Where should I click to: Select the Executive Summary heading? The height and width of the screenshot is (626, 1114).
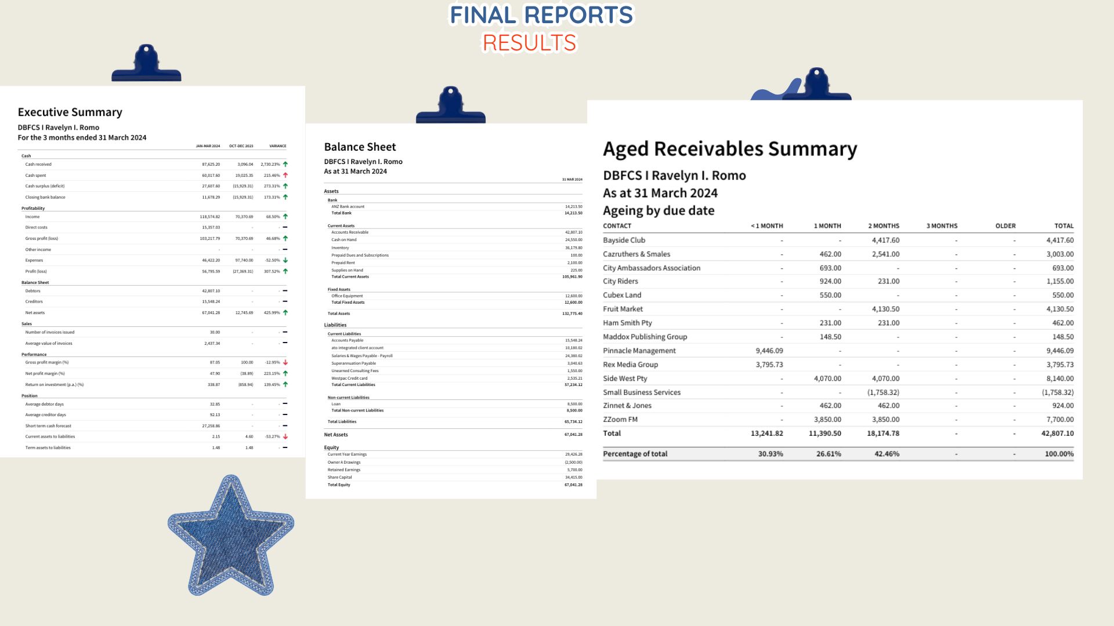tap(70, 112)
